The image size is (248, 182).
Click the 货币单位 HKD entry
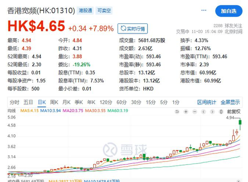coord(136,89)
